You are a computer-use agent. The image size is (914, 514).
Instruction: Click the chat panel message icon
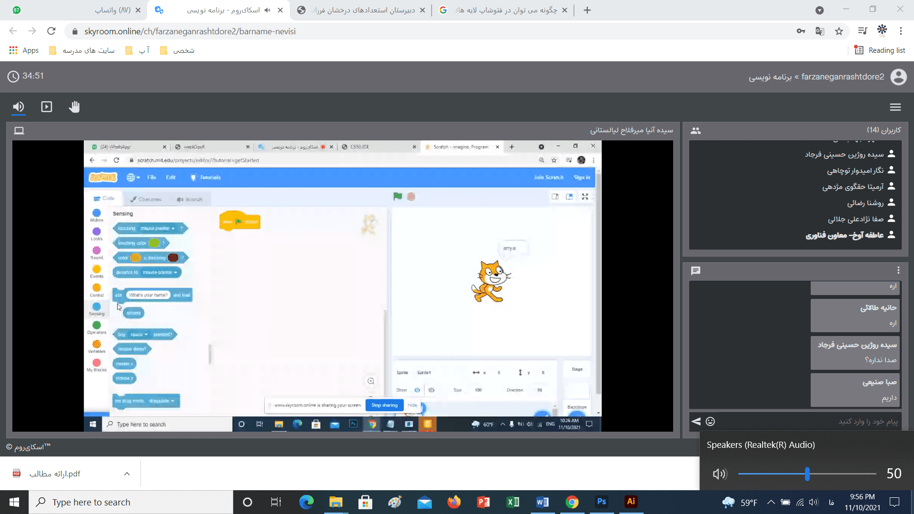click(x=695, y=271)
